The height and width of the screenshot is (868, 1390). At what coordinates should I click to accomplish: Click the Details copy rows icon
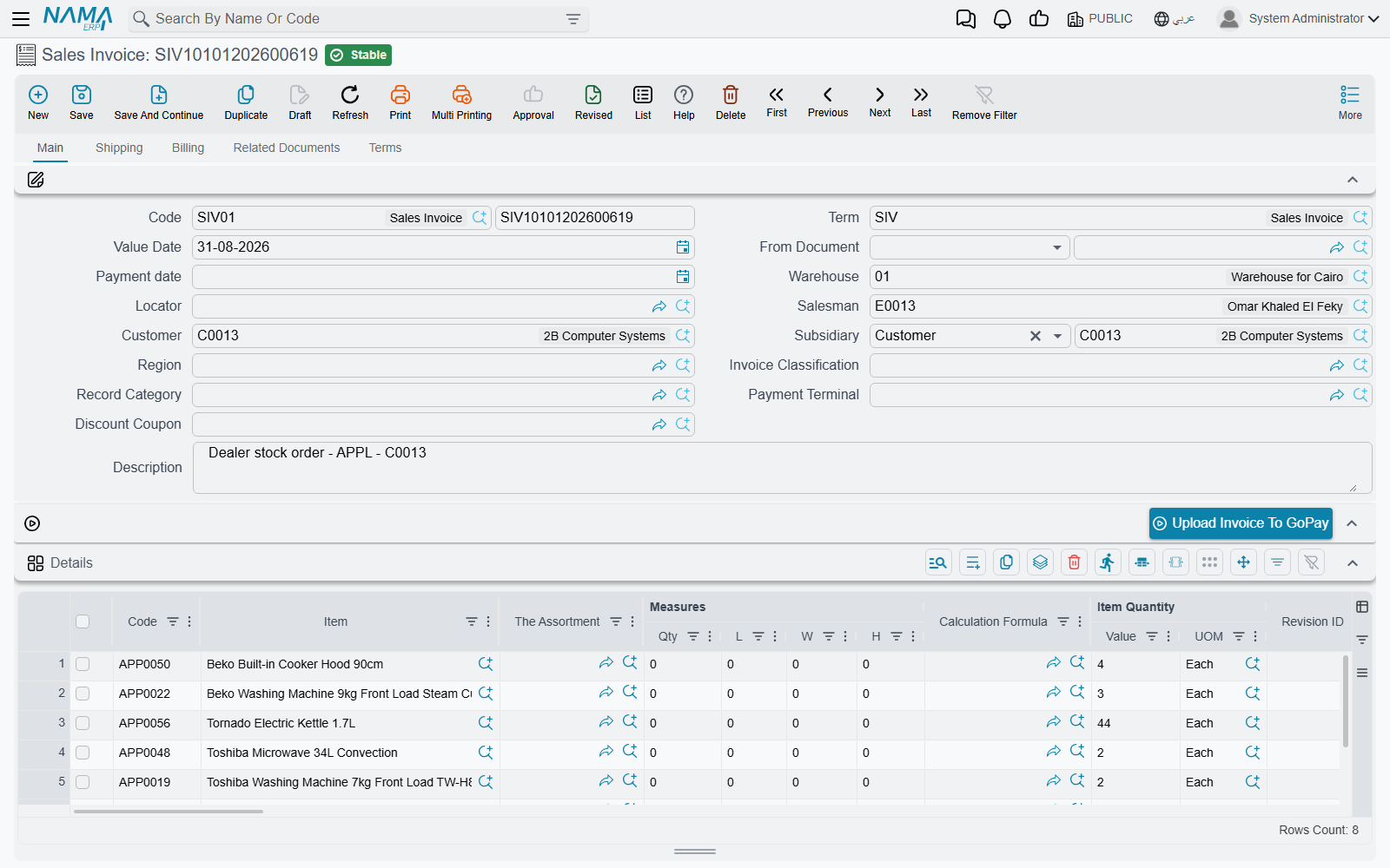click(x=1006, y=562)
